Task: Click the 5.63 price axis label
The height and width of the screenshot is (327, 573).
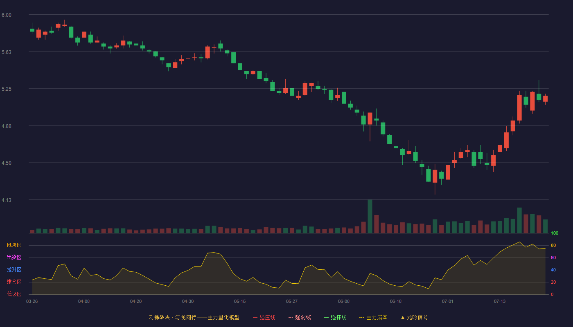Action: tap(6, 52)
